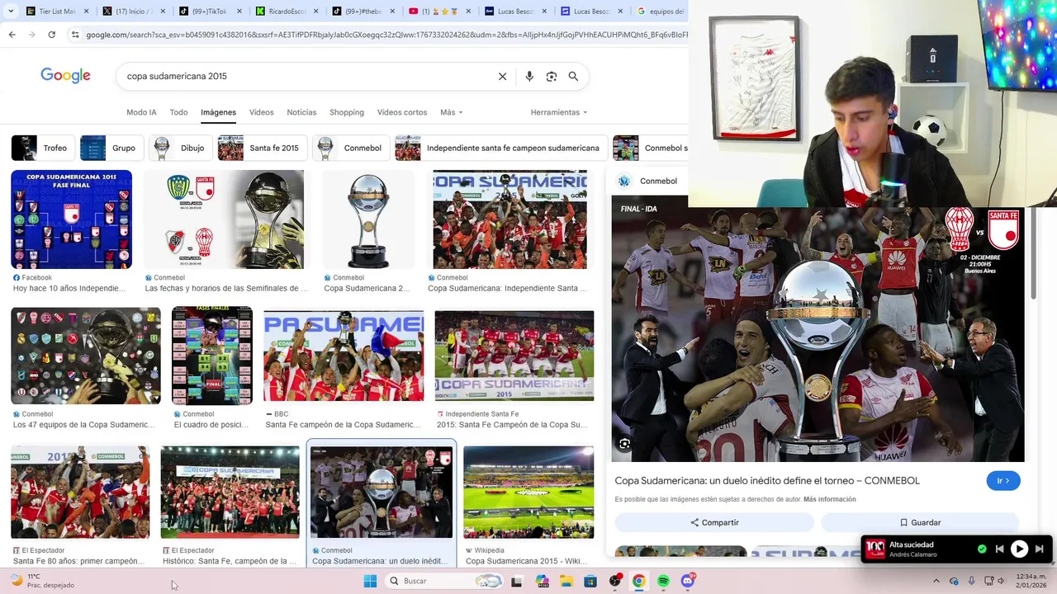The width and height of the screenshot is (1057, 594).
Task: Filter images by the Conmebol chip
Action: coord(351,148)
